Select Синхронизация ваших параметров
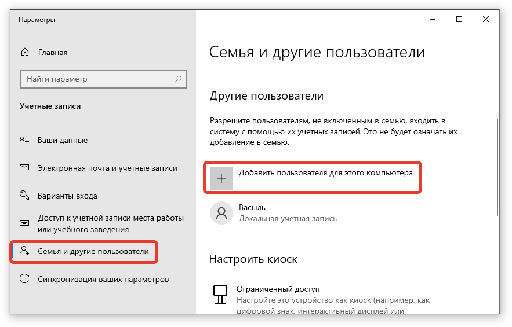The image size is (512, 327). coord(103,279)
